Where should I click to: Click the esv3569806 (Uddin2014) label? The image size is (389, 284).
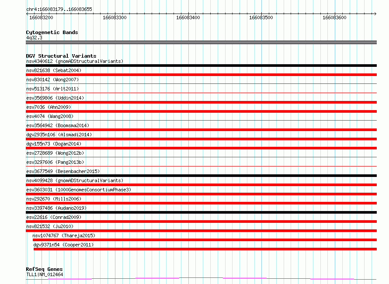[55, 98]
